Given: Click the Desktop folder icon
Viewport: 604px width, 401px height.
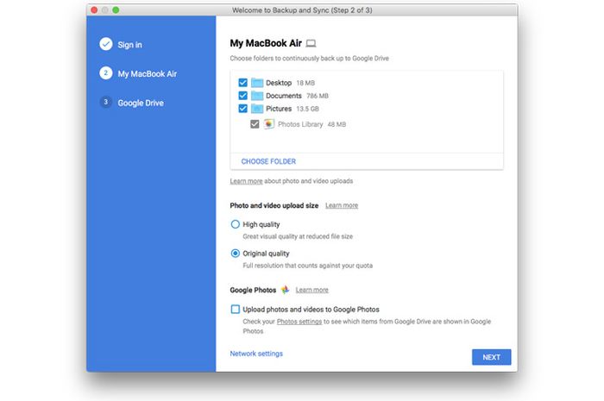Looking at the screenshot, I should click(x=257, y=83).
